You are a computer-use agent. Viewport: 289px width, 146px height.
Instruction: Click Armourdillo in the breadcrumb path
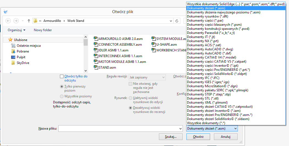coord(52,21)
